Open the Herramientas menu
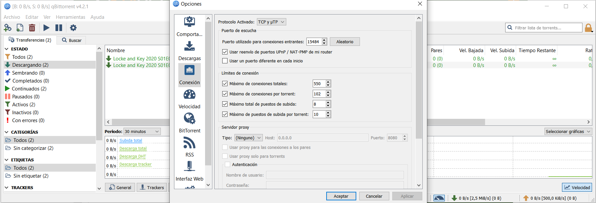Screen dimensions: 596x203 [70, 17]
